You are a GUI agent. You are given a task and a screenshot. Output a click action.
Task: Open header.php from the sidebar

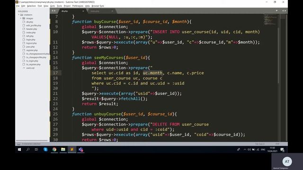click(x=32, y=29)
